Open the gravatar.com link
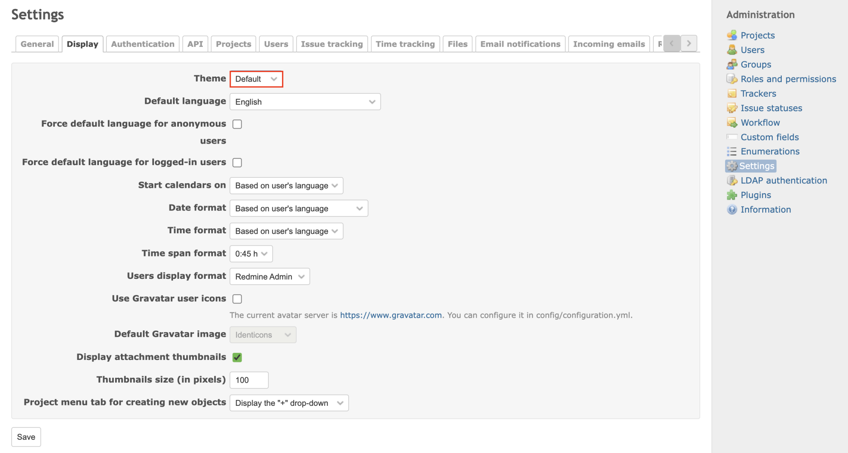Screen dimensions: 848x453 [x=391, y=315]
